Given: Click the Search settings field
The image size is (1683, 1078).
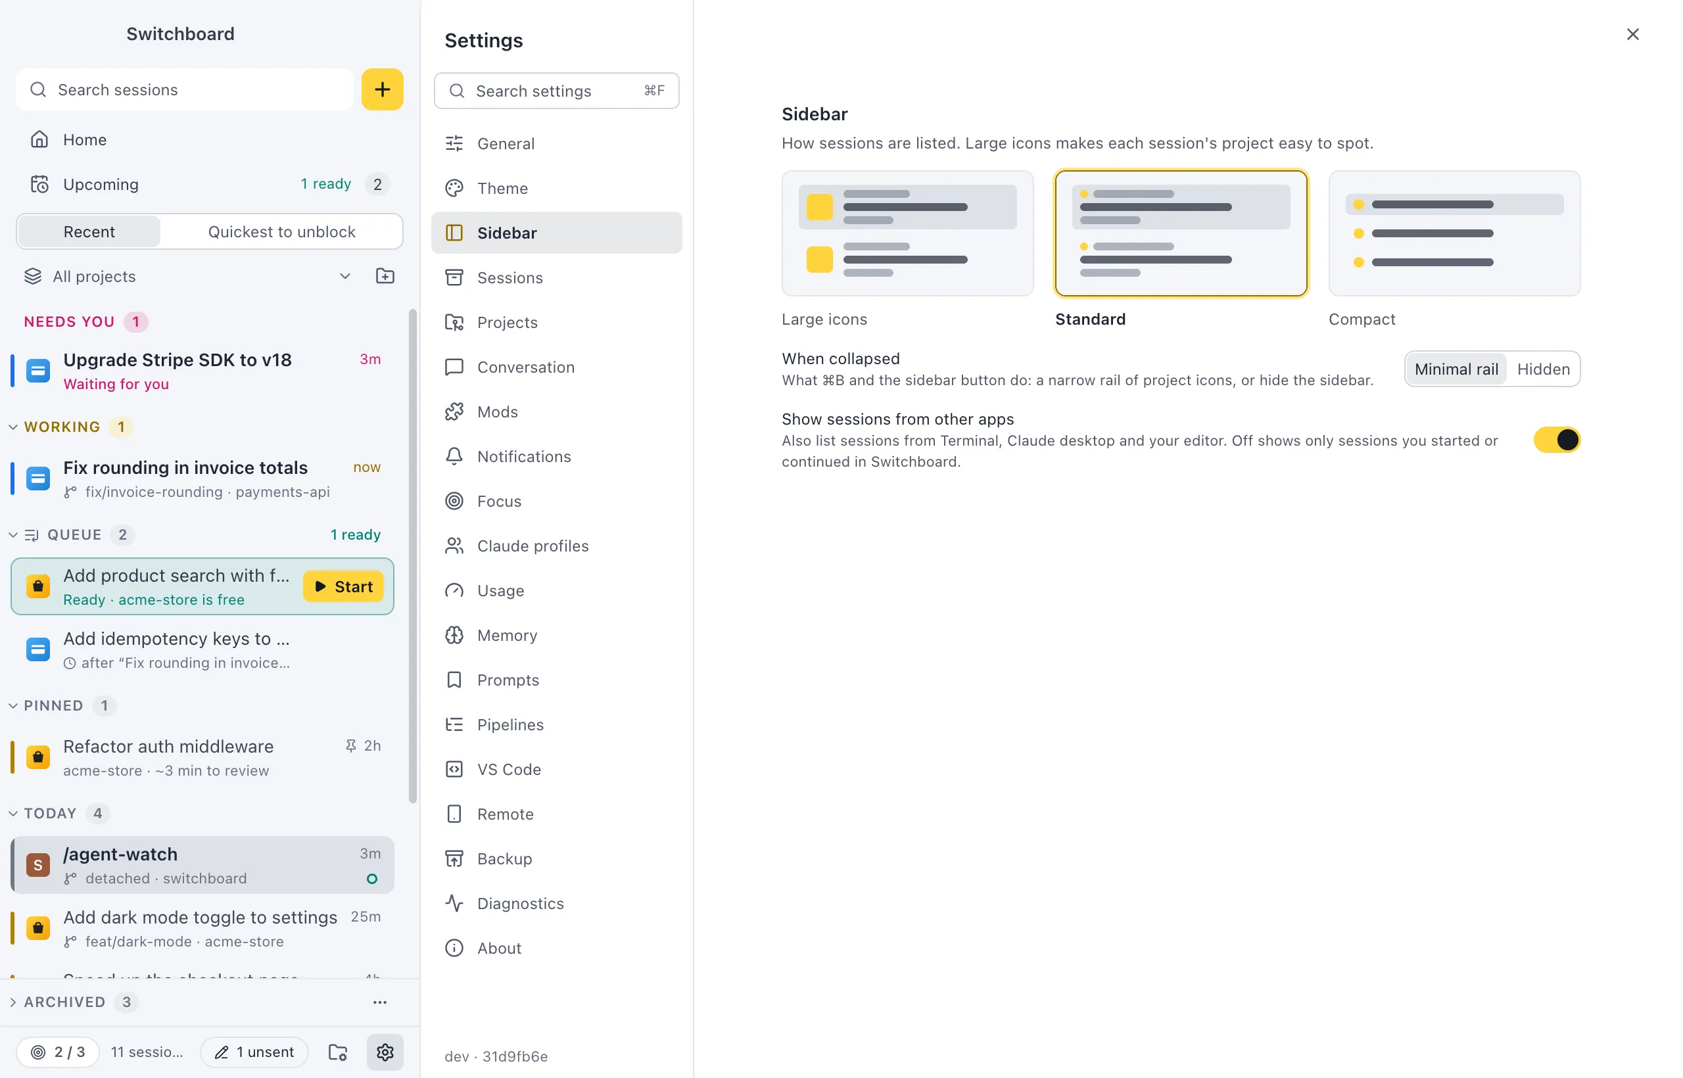Looking at the screenshot, I should pos(557,91).
